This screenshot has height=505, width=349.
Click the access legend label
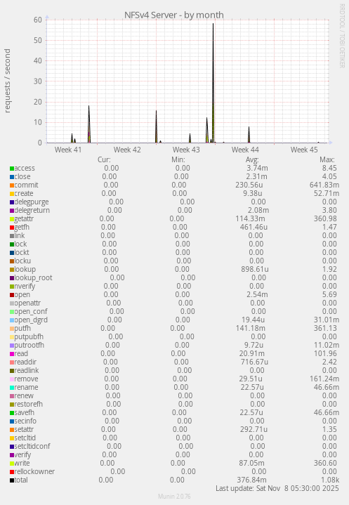click(x=25, y=168)
